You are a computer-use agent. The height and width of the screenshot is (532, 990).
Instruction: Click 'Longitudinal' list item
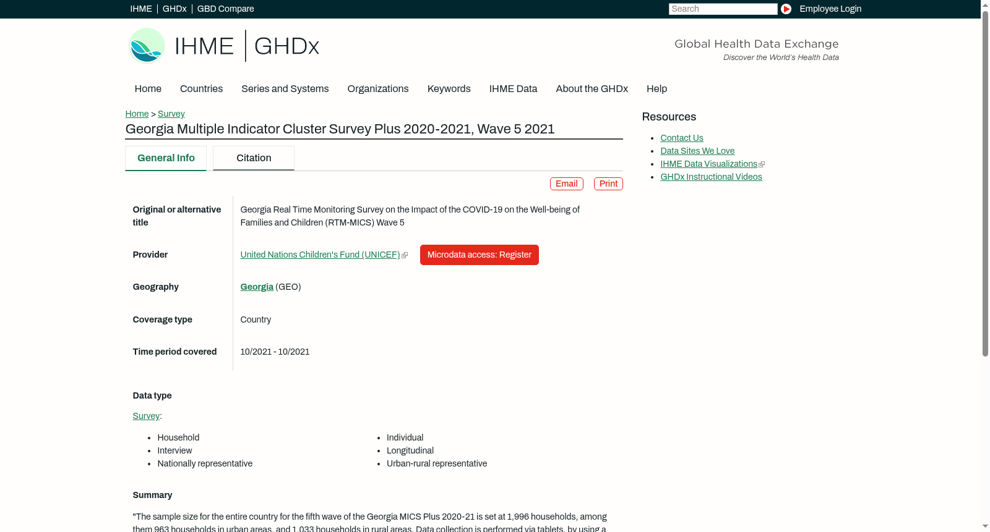[410, 451]
